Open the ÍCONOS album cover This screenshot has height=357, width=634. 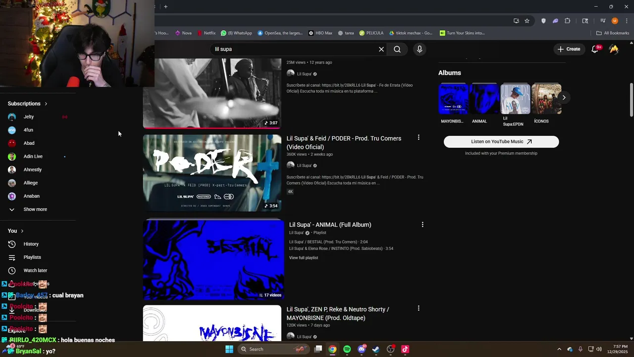(546, 99)
